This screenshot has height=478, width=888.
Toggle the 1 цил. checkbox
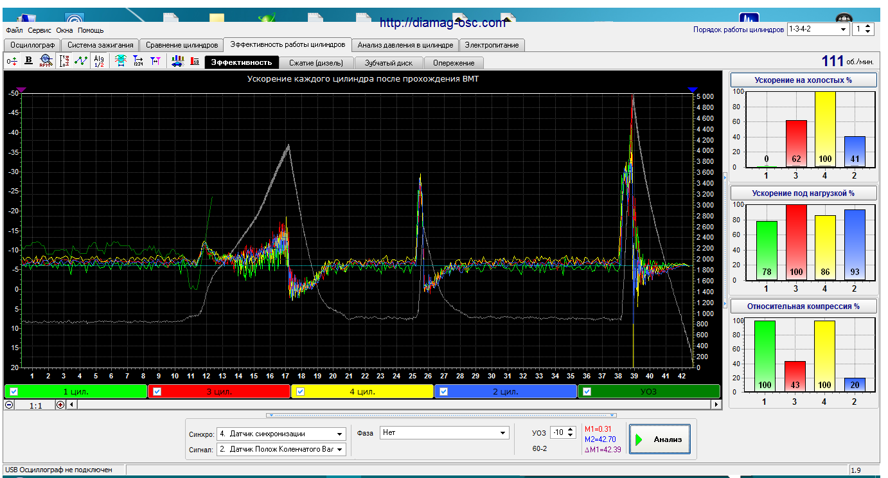pos(13,391)
